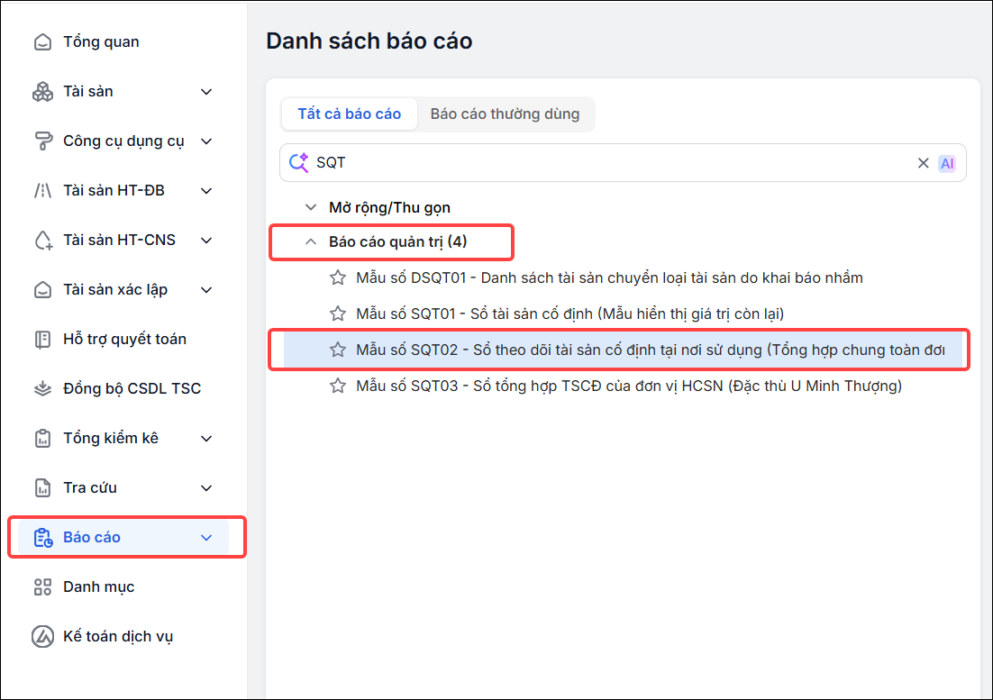Expand the Tra cứu chevron
Screen dimensions: 993x700
tap(205, 488)
